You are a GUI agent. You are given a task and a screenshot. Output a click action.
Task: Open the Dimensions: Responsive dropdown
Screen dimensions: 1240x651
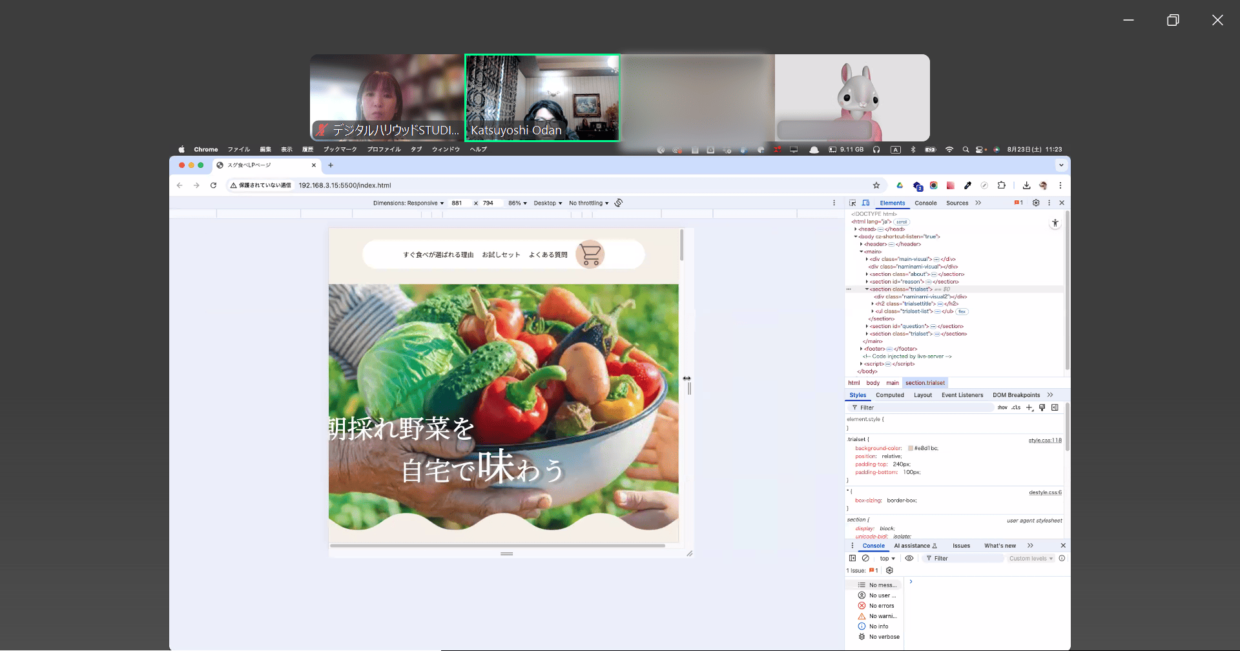click(408, 203)
